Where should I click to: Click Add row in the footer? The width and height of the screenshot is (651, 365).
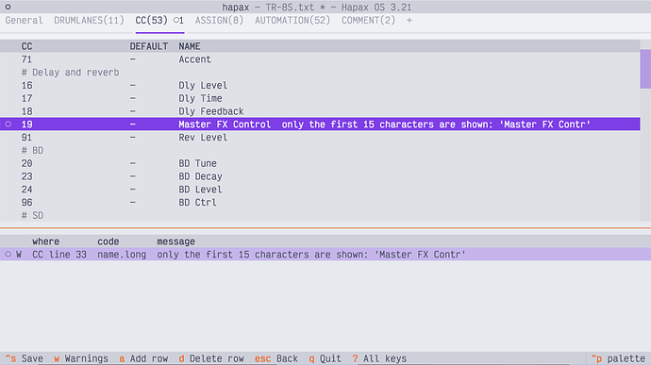[x=143, y=358]
